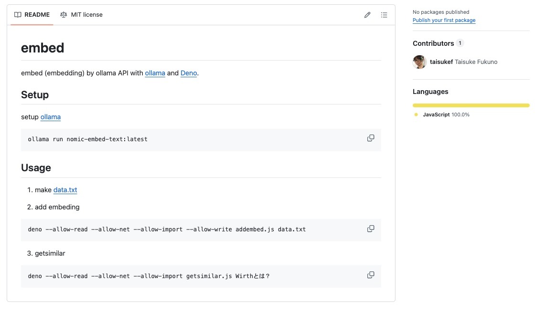This screenshot has width=545, height=311.
Task: Switch to the README tab
Action: pyautogui.click(x=37, y=15)
